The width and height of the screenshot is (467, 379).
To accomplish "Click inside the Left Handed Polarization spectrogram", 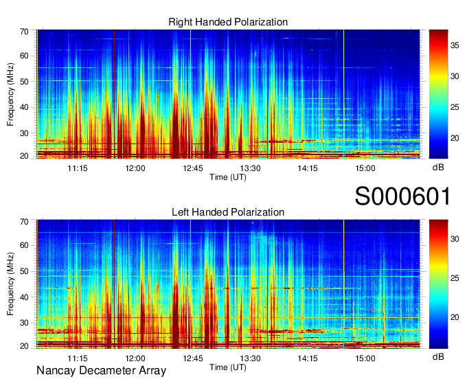I will pos(228,284).
